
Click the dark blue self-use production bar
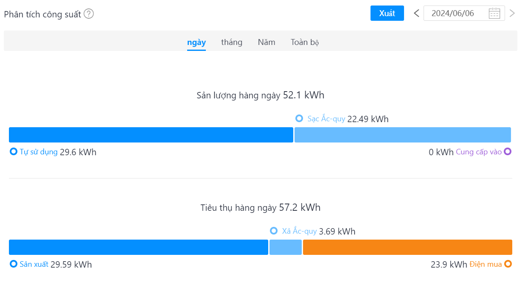tap(151, 135)
